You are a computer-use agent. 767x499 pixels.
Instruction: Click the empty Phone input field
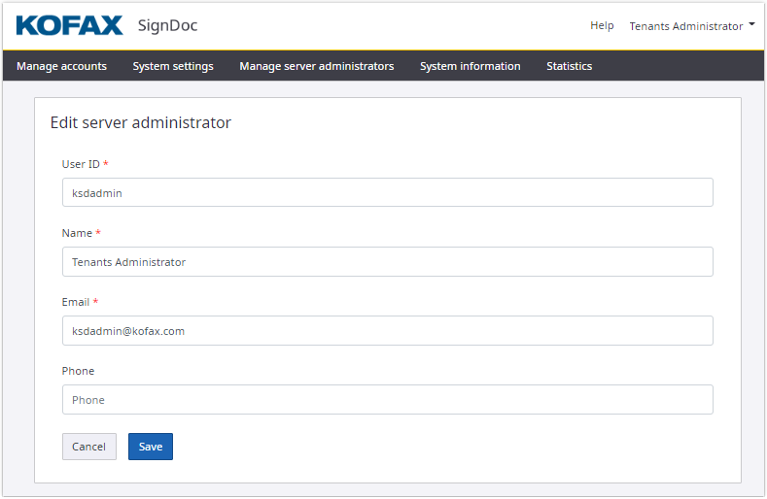coord(387,399)
